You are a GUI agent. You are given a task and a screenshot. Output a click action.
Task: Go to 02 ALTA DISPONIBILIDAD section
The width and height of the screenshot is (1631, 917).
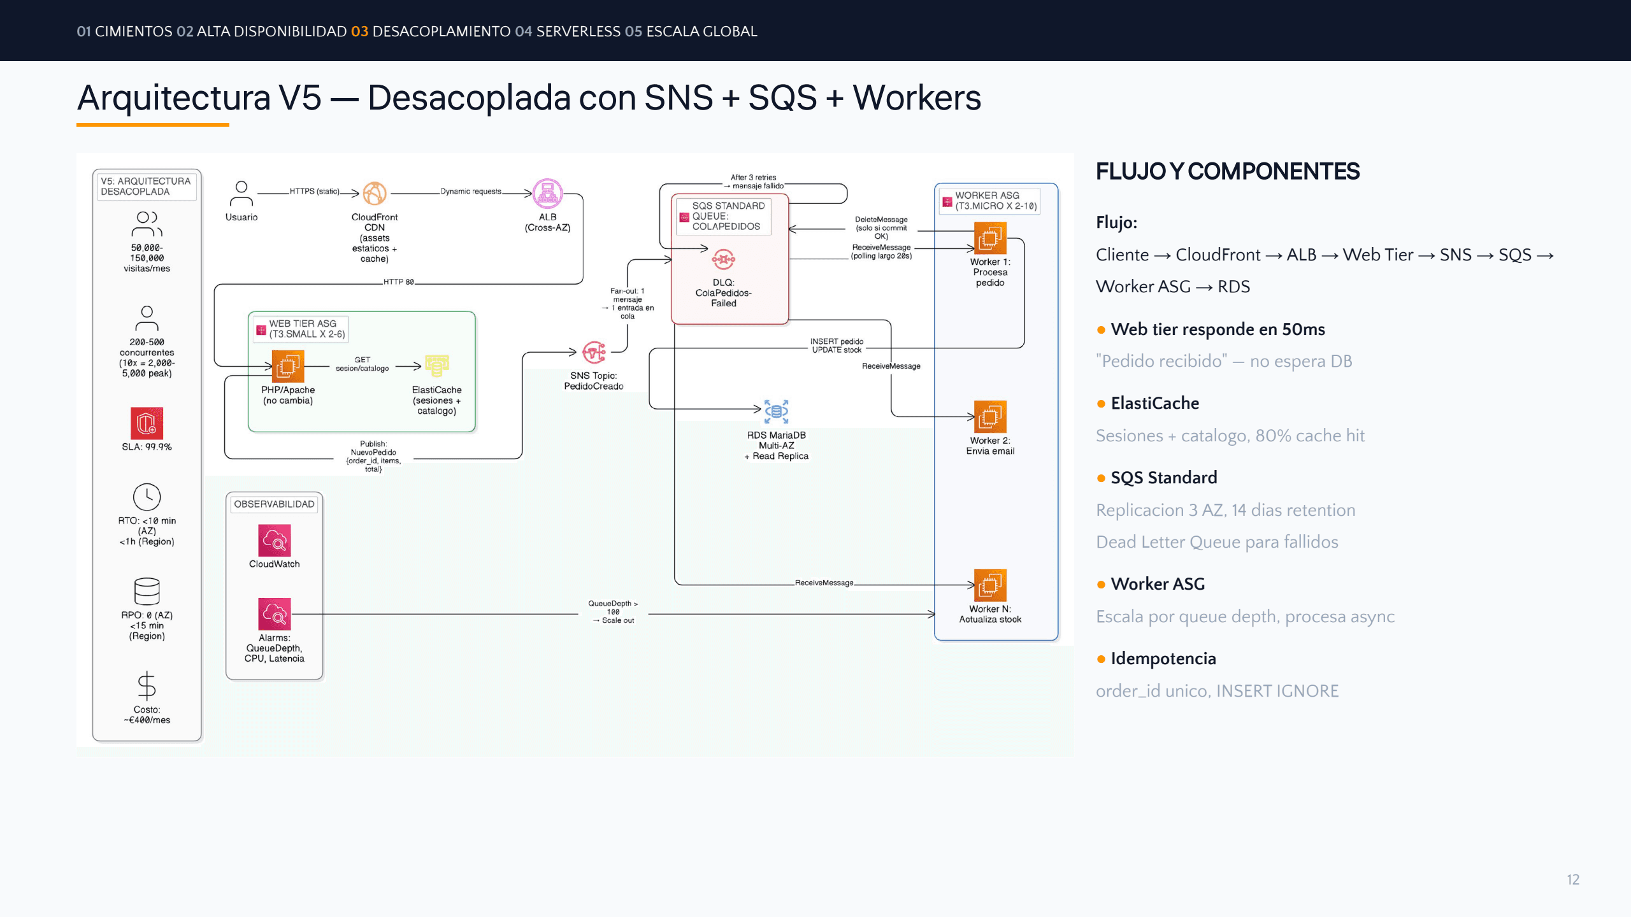pyautogui.click(x=261, y=31)
